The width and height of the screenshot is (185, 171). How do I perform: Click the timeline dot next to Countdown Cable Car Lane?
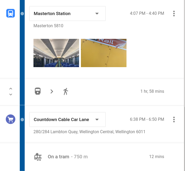22,119
